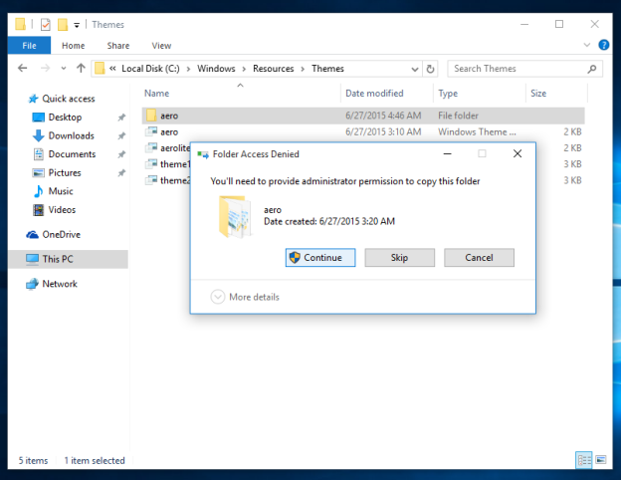Click Local Disk (C:) in the address bar
Image resolution: width=621 pixels, height=480 pixels.
click(150, 69)
